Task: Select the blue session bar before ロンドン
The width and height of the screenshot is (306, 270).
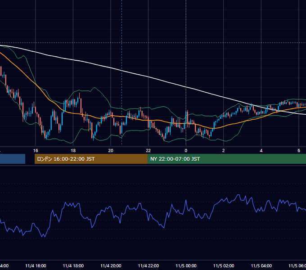Action: tap(13, 159)
